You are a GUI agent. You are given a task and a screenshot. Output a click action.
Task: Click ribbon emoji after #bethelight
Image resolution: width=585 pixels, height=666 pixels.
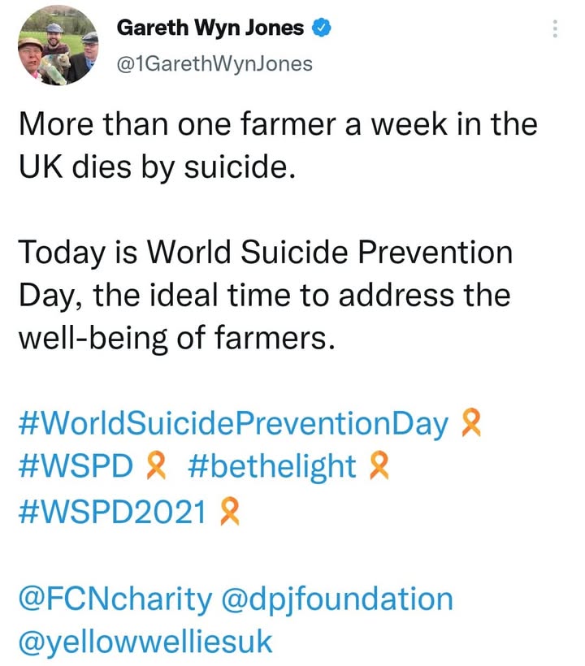379,466
